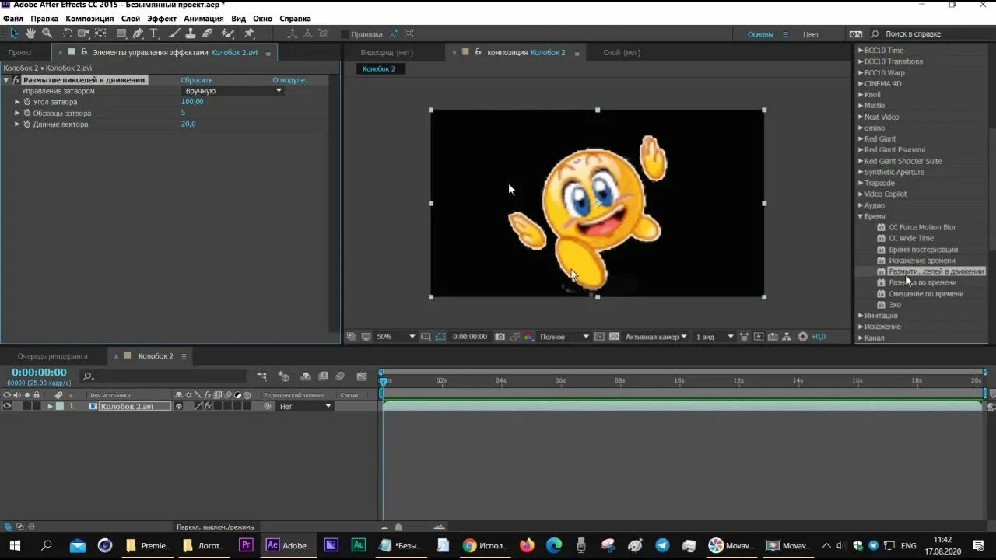This screenshot has width=996, height=560.
Task: Collapse the Время effects category
Action: point(861,216)
